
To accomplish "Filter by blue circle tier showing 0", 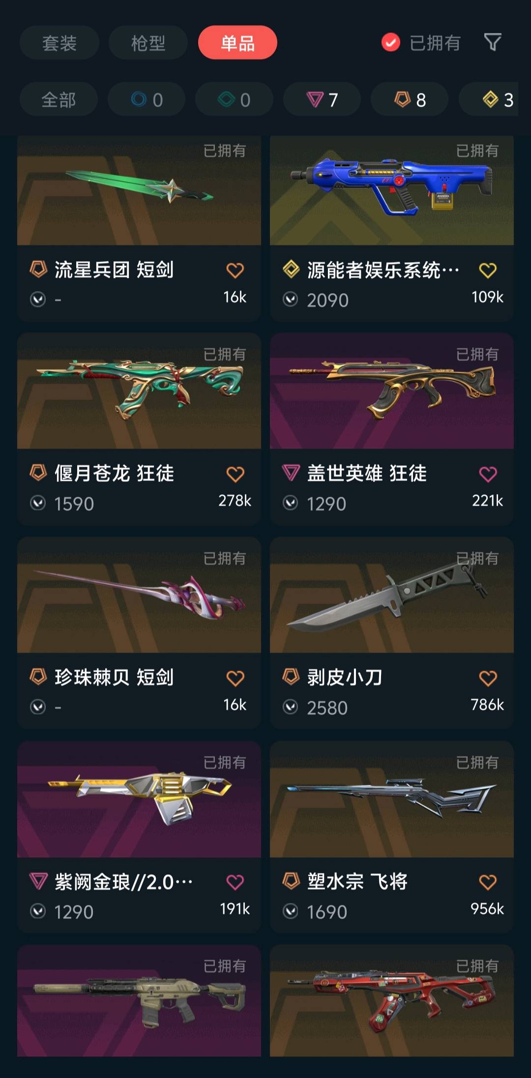I will (147, 99).
